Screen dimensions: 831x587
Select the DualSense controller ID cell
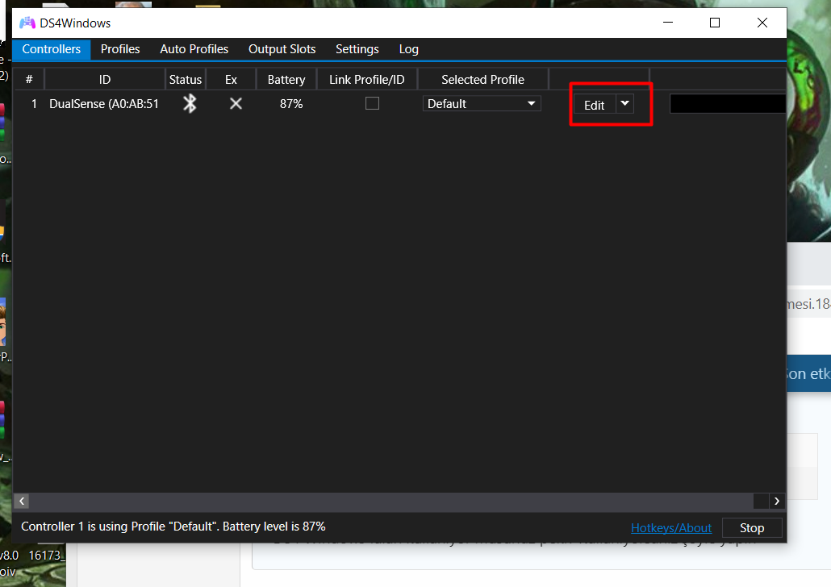(x=104, y=104)
